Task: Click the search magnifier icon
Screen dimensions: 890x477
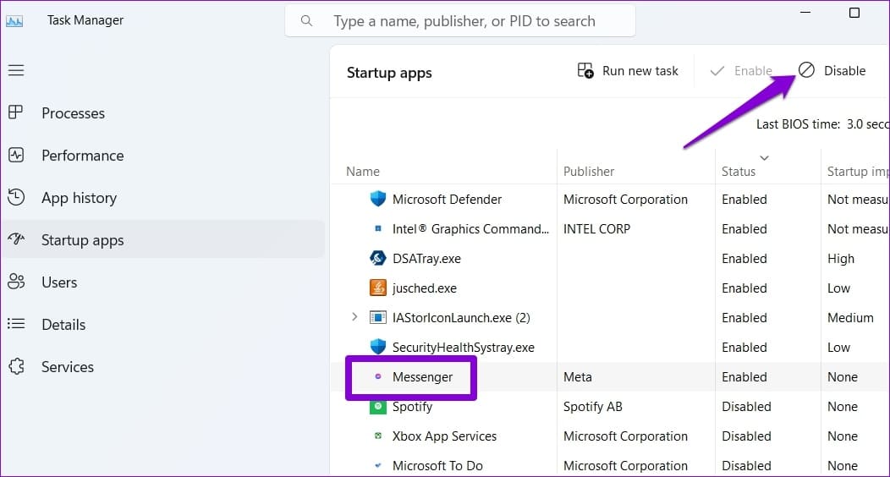Action: (306, 21)
